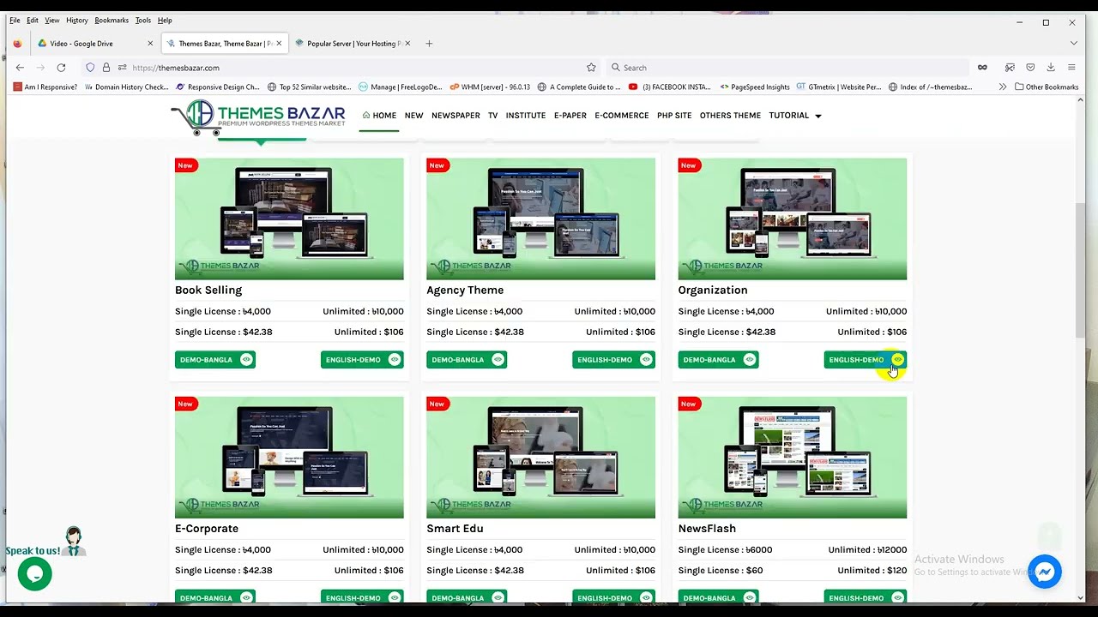Open the Edit menu
The image size is (1098, 617).
pos(33,20)
